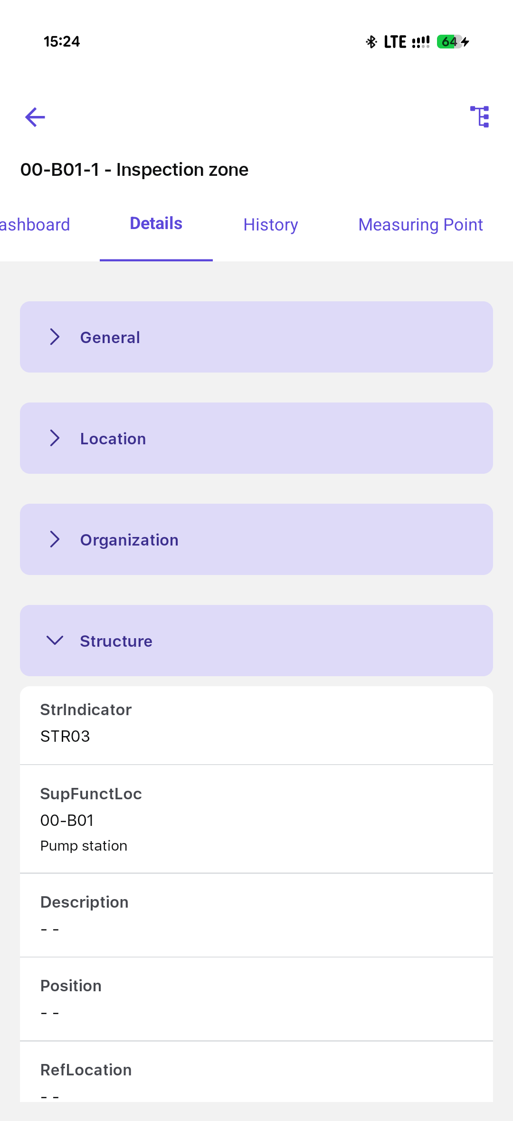This screenshot has height=1121, width=513.
Task: Tap the Description field row
Action: 256,915
